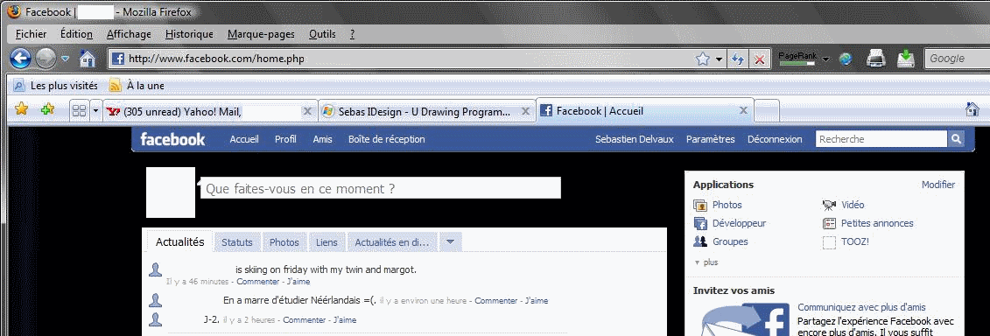Open the Édition menu

pos(76,34)
